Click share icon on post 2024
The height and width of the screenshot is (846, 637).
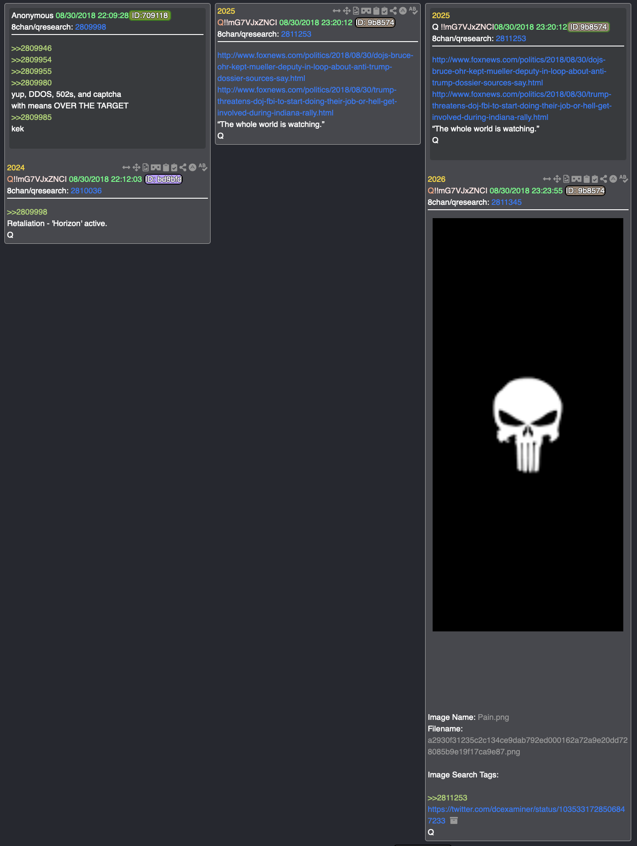click(183, 167)
